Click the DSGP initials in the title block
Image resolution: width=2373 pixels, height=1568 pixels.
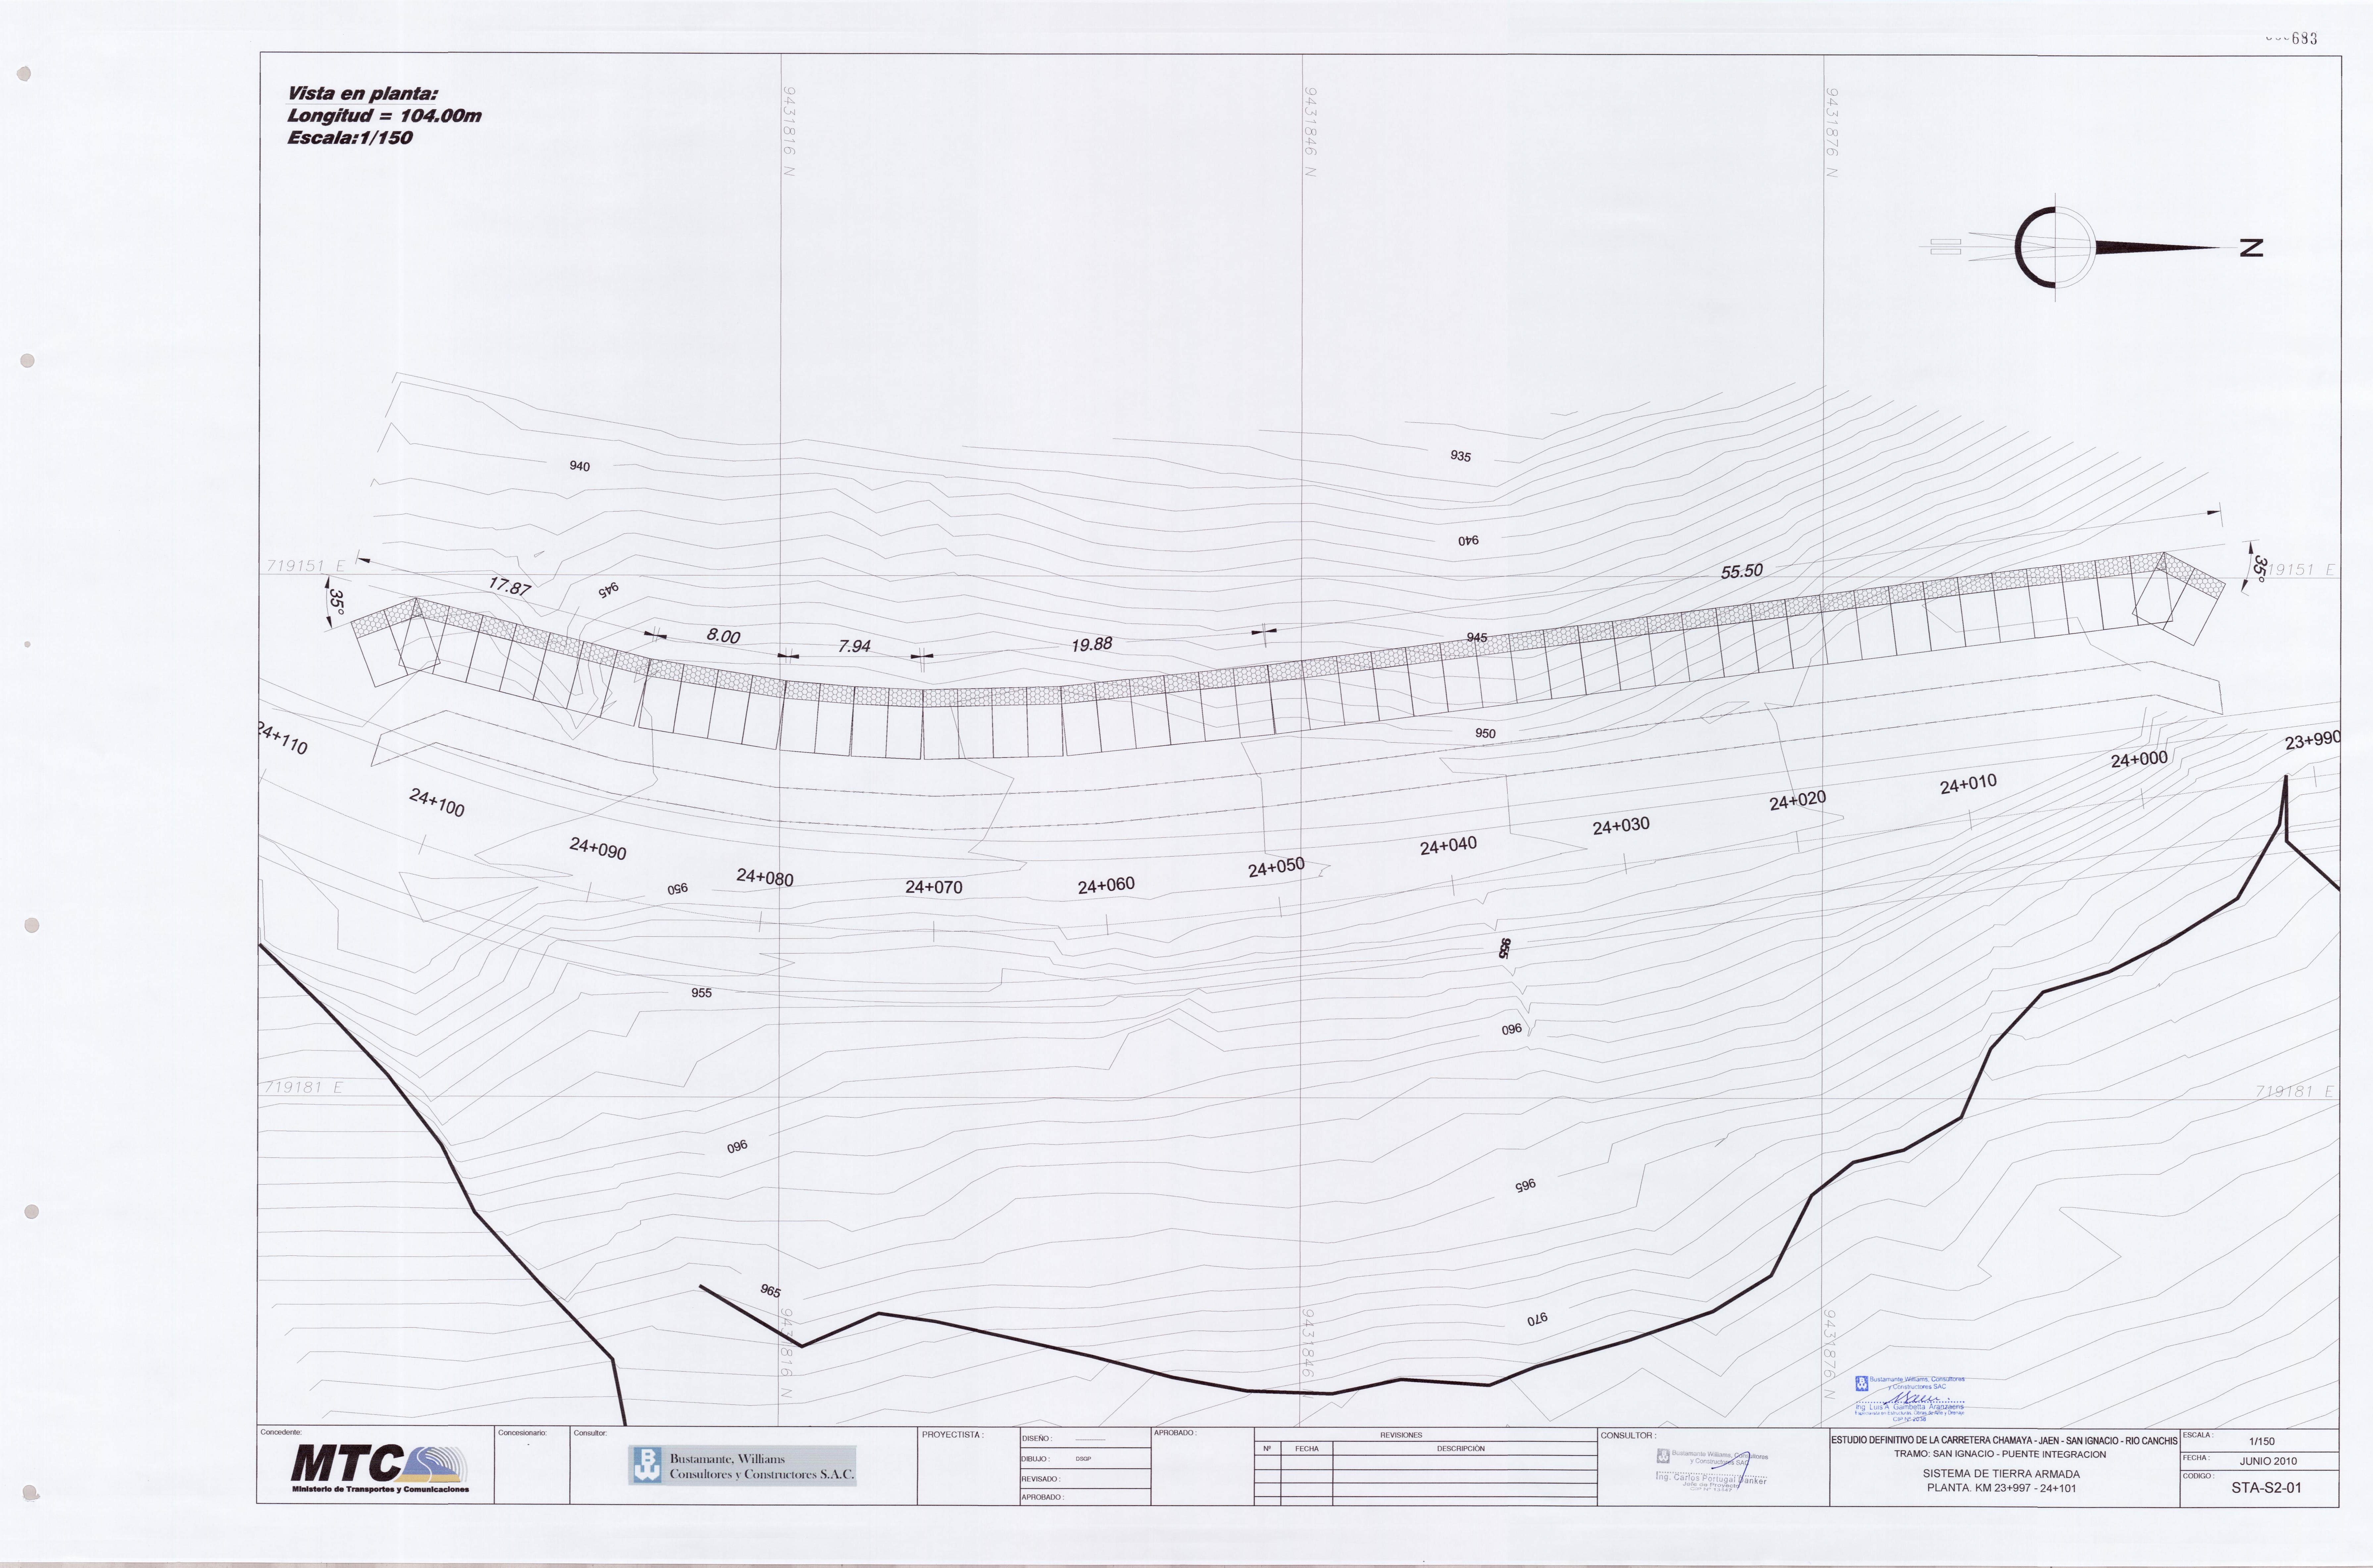tap(1083, 1459)
